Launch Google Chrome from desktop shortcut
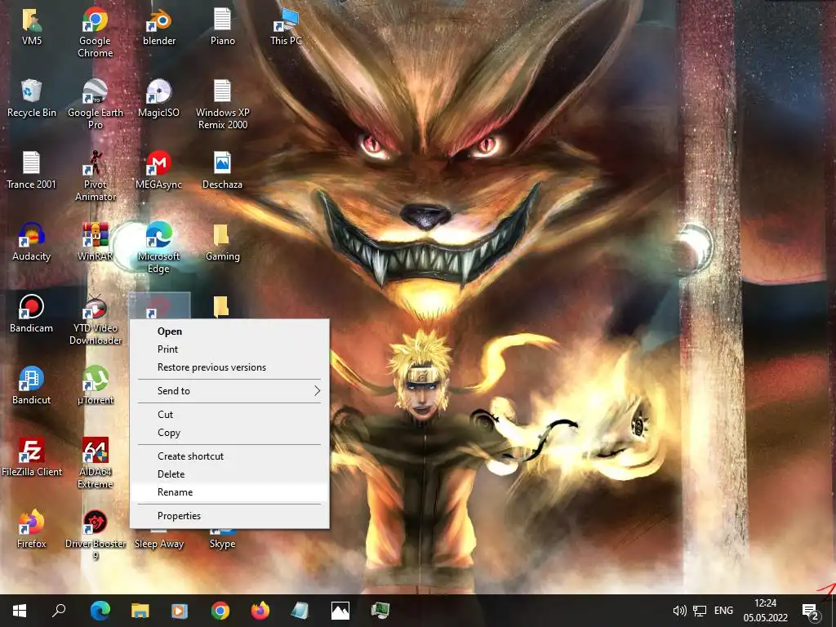The image size is (836, 627). pos(95,33)
